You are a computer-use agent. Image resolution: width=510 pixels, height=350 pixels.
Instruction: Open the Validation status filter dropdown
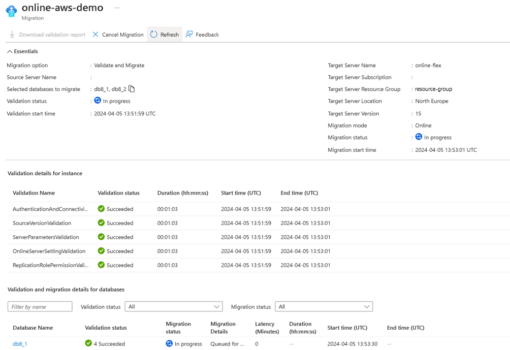pos(174,306)
